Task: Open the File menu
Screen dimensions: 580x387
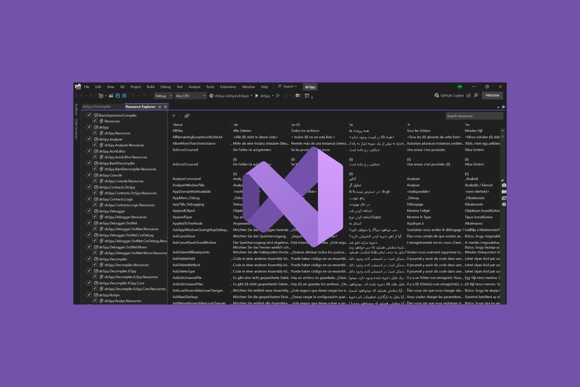Action: tap(87, 87)
